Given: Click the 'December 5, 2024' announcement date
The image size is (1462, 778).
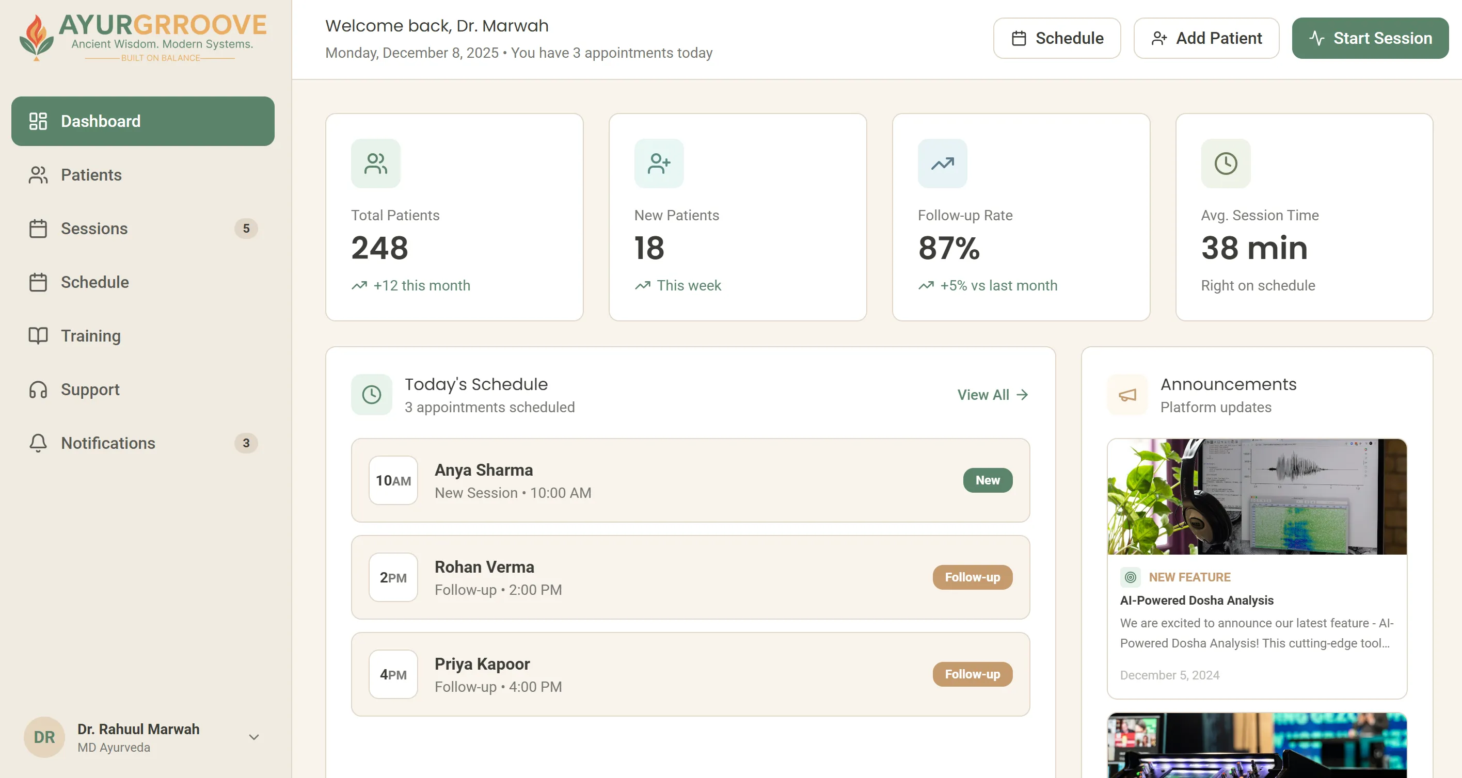Looking at the screenshot, I should coord(1169,675).
